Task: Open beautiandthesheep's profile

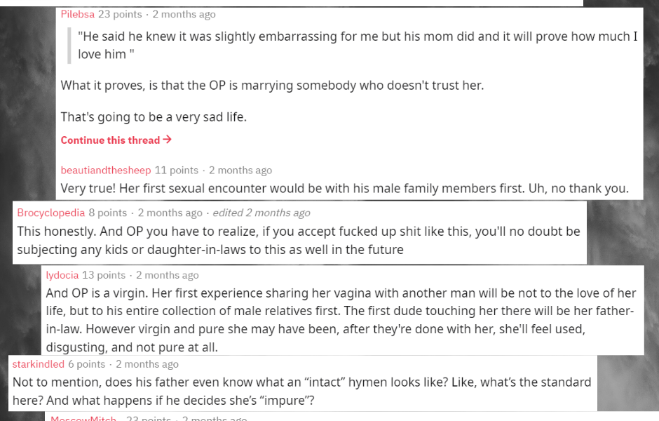Action: coord(106,171)
